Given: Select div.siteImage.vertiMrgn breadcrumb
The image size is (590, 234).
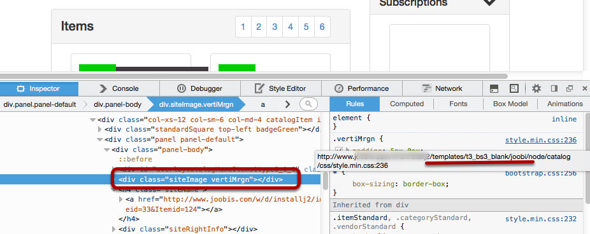Looking at the screenshot, I should (196, 104).
